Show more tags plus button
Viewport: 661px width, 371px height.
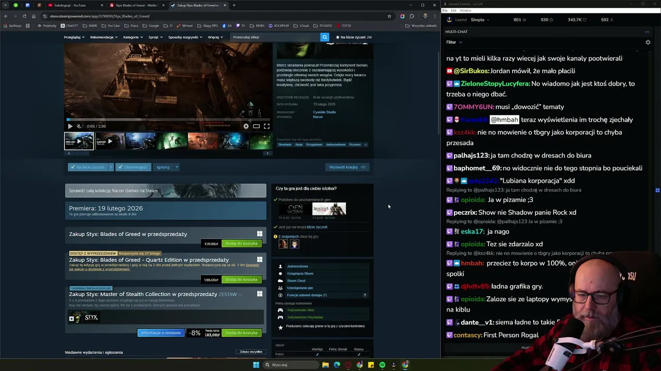click(x=366, y=145)
